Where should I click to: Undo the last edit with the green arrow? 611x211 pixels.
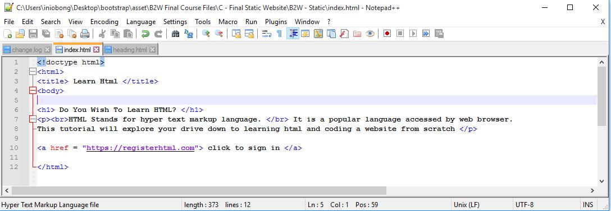pyautogui.click(x=145, y=34)
